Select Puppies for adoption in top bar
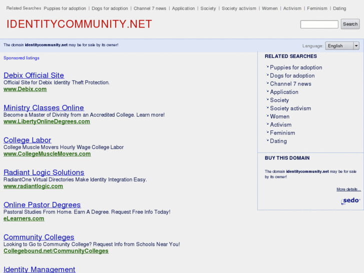Image resolution: width=364 pixels, height=273 pixels. pos(65,9)
